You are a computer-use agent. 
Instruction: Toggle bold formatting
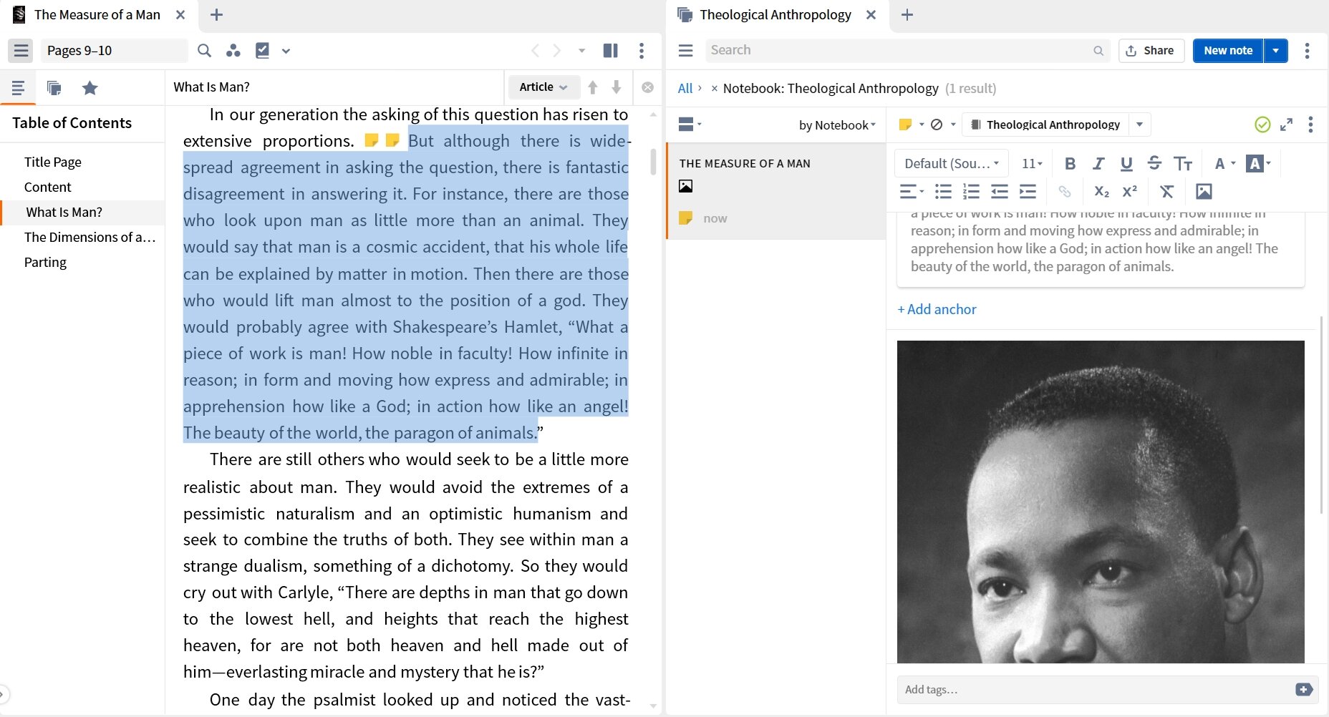[x=1070, y=163]
